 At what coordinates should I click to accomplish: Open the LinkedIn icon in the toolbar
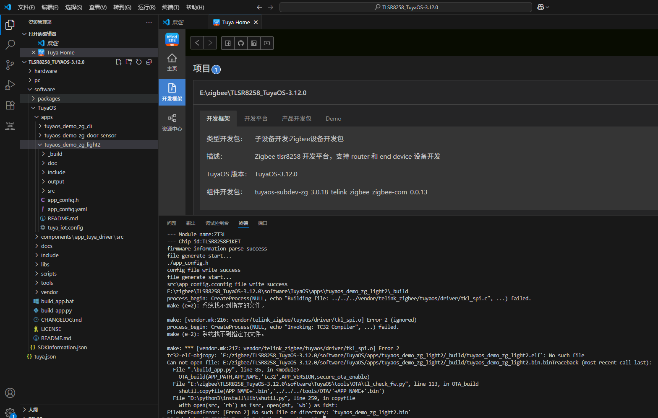click(x=254, y=43)
